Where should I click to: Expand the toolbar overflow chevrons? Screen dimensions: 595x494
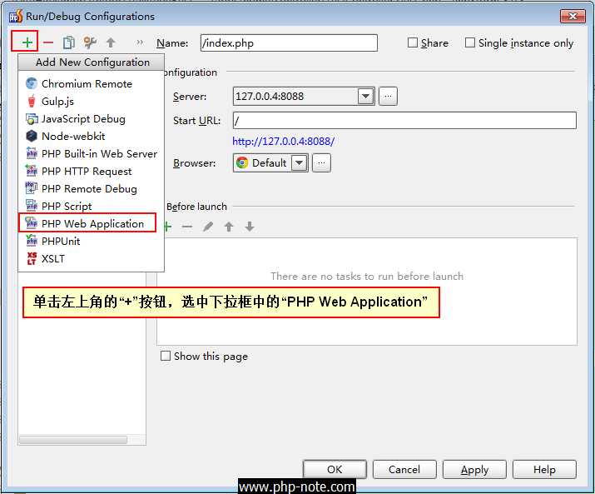[140, 42]
